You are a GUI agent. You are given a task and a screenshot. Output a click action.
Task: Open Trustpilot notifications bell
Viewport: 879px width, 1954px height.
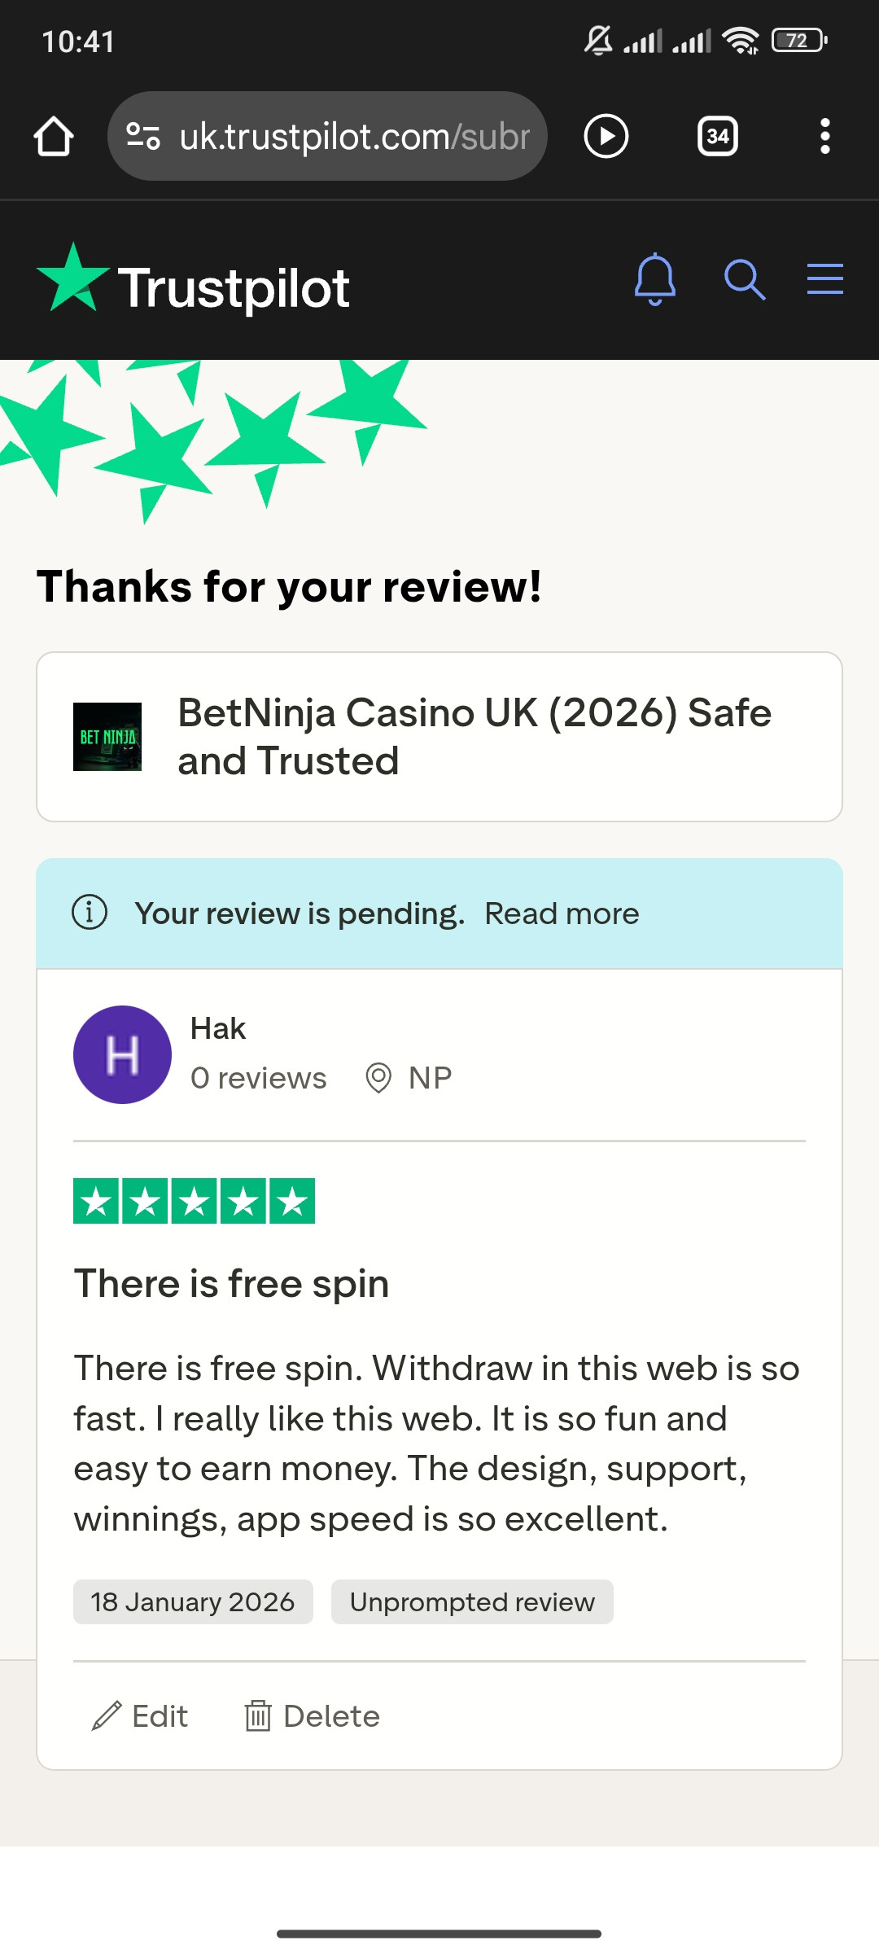654,280
